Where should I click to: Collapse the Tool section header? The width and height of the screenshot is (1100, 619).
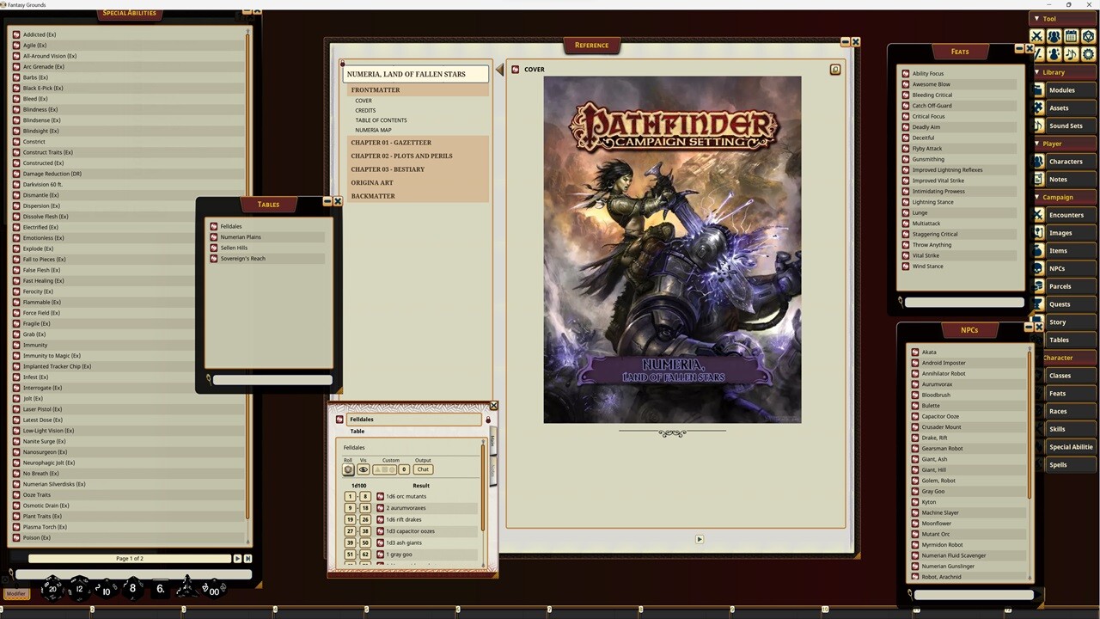pos(1037,18)
